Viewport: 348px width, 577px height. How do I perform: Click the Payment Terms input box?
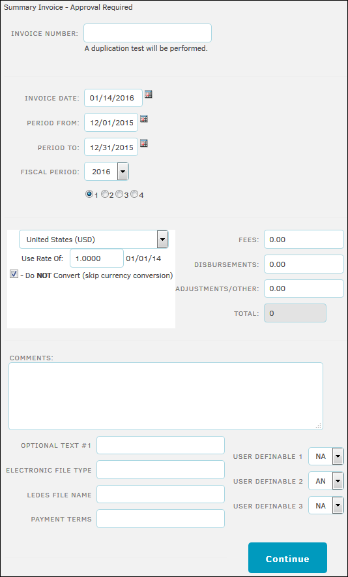point(160,518)
